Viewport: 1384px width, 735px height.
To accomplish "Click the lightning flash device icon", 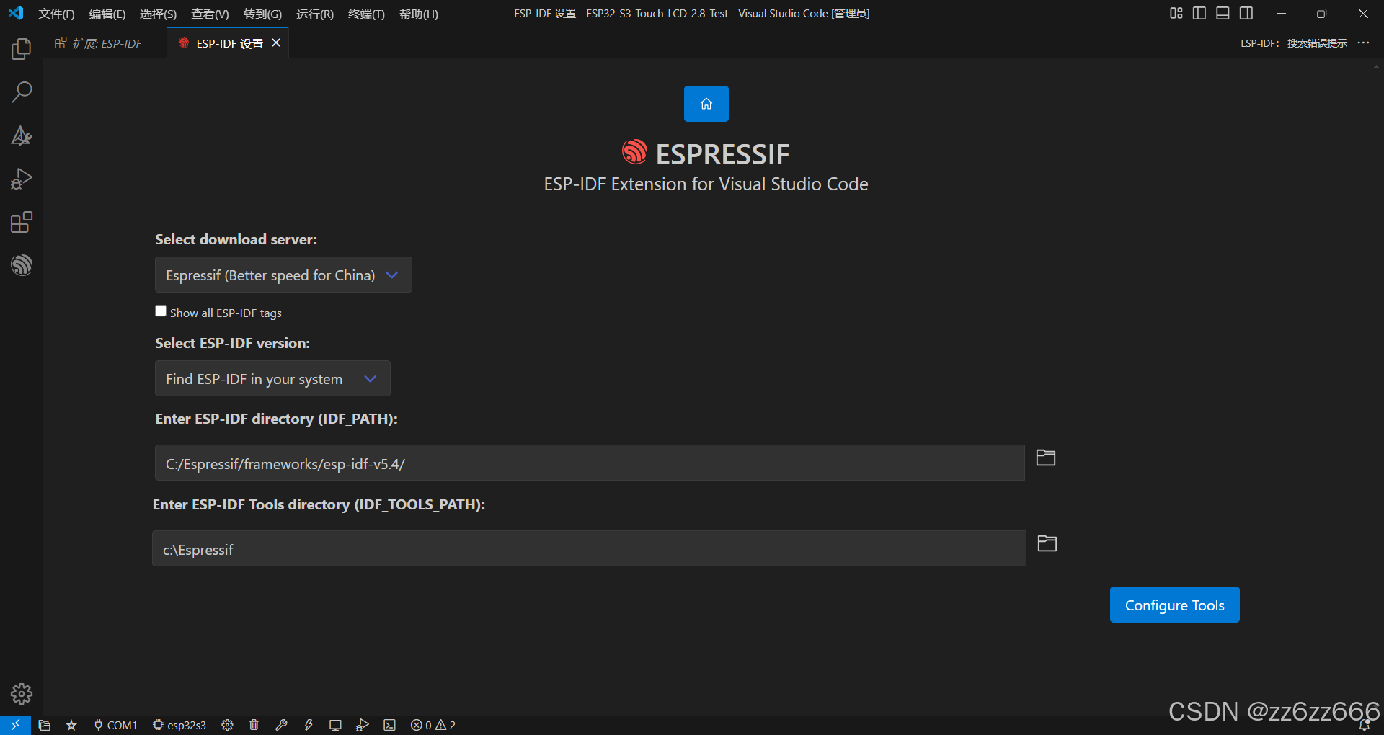I will (x=309, y=725).
